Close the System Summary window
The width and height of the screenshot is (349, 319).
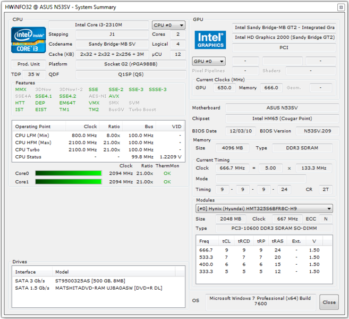[341, 7]
